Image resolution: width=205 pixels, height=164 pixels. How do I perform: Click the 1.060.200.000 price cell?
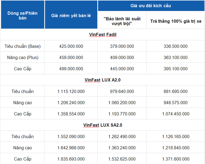122,103
